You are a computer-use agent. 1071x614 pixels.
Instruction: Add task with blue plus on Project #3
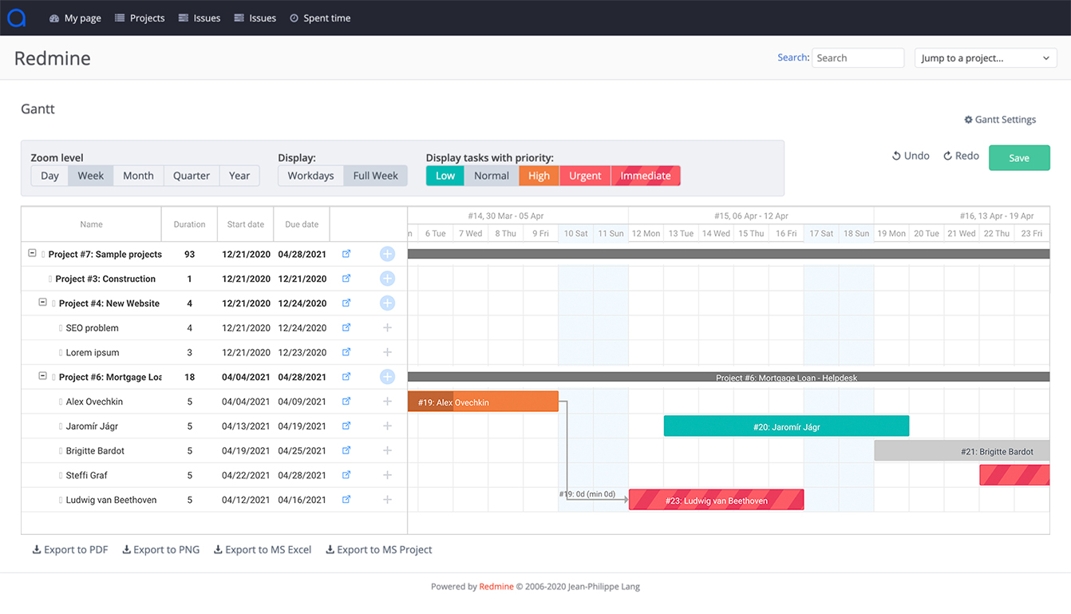387,279
